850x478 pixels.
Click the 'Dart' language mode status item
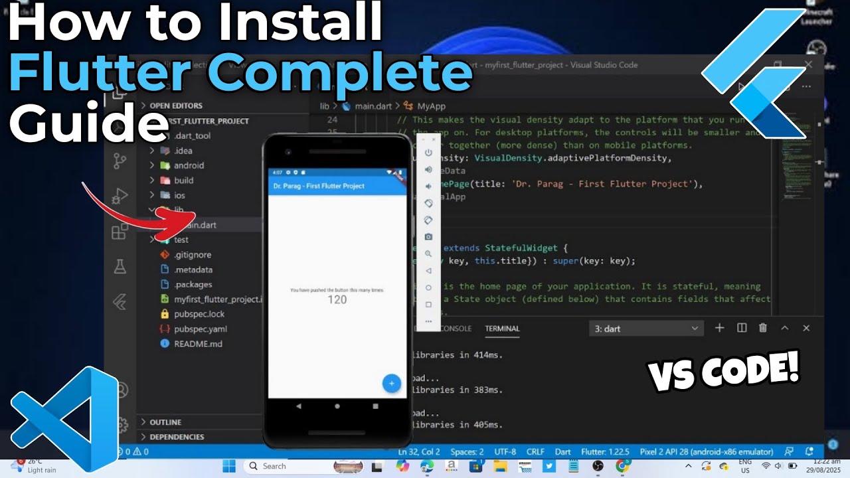click(x=562, y=451)
